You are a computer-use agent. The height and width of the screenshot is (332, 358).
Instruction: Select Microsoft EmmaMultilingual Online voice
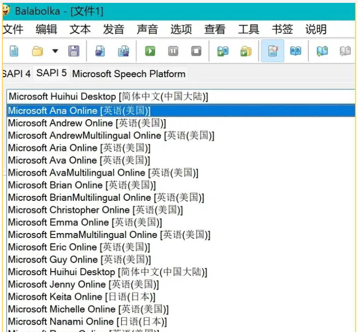point(181,235)
